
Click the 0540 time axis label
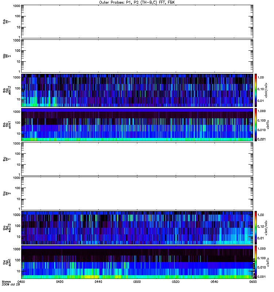point(214,282)
